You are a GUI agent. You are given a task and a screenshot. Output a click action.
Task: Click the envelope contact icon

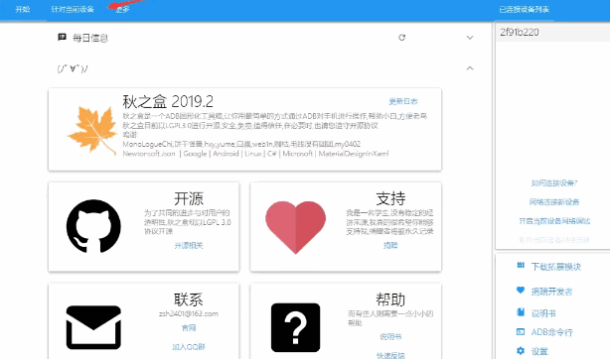coord(93,327)
